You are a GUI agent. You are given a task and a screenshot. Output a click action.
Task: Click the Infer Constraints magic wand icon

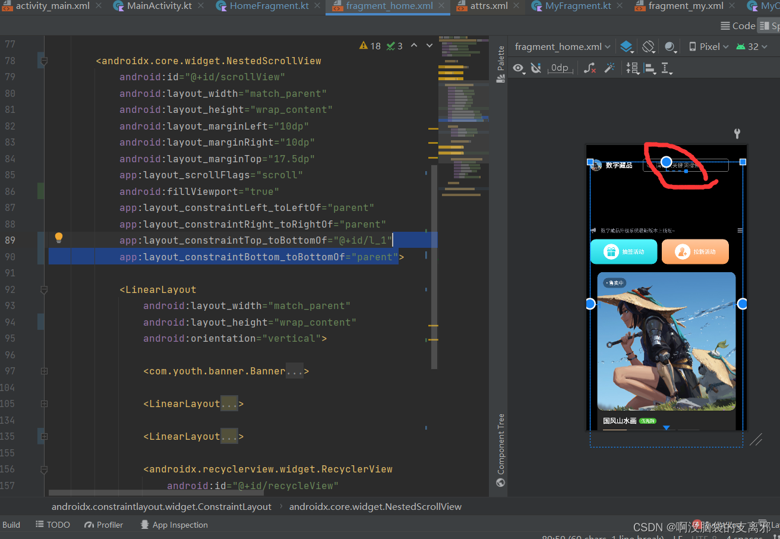click(610, 68)
